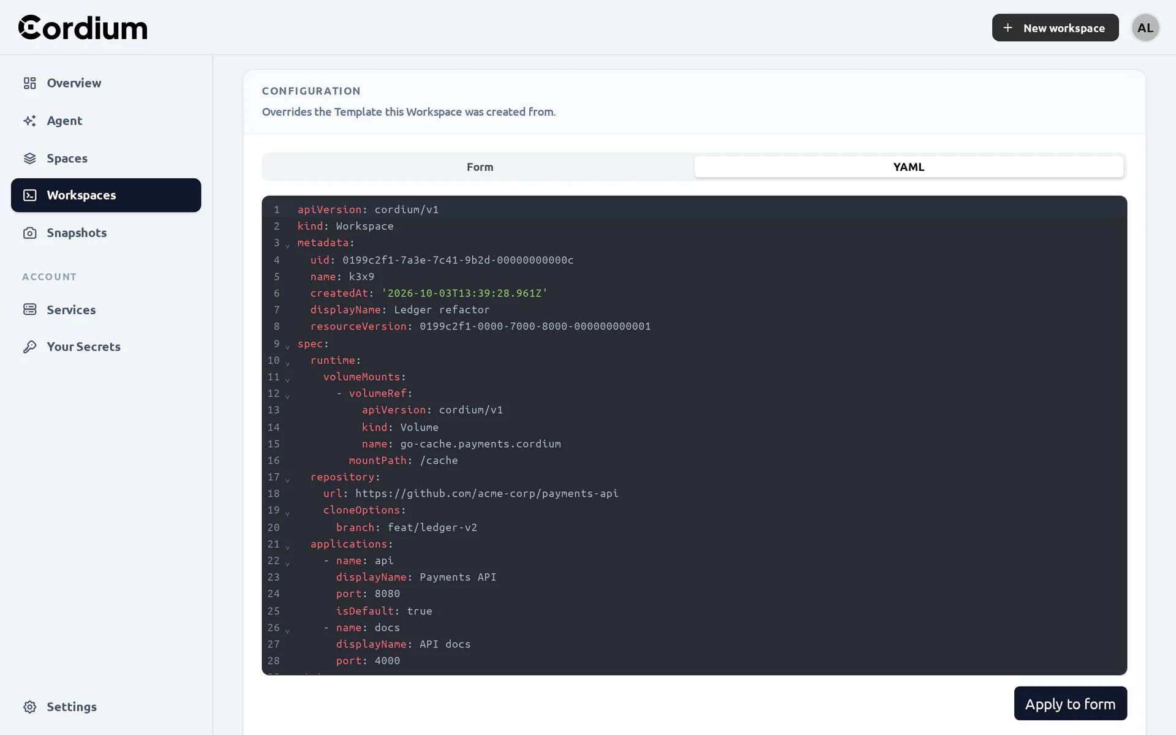Screen dimensions: 1176x735
Task: Click displayName value Ledger refactor
Action: (x=442, y=309)
